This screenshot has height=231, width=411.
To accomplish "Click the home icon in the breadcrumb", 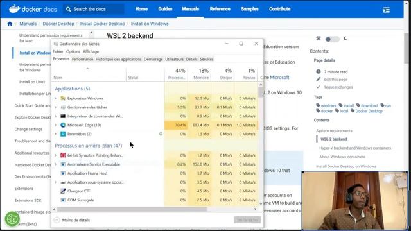I will [x=10, y=24].
